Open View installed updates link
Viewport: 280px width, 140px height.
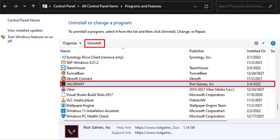25,31
